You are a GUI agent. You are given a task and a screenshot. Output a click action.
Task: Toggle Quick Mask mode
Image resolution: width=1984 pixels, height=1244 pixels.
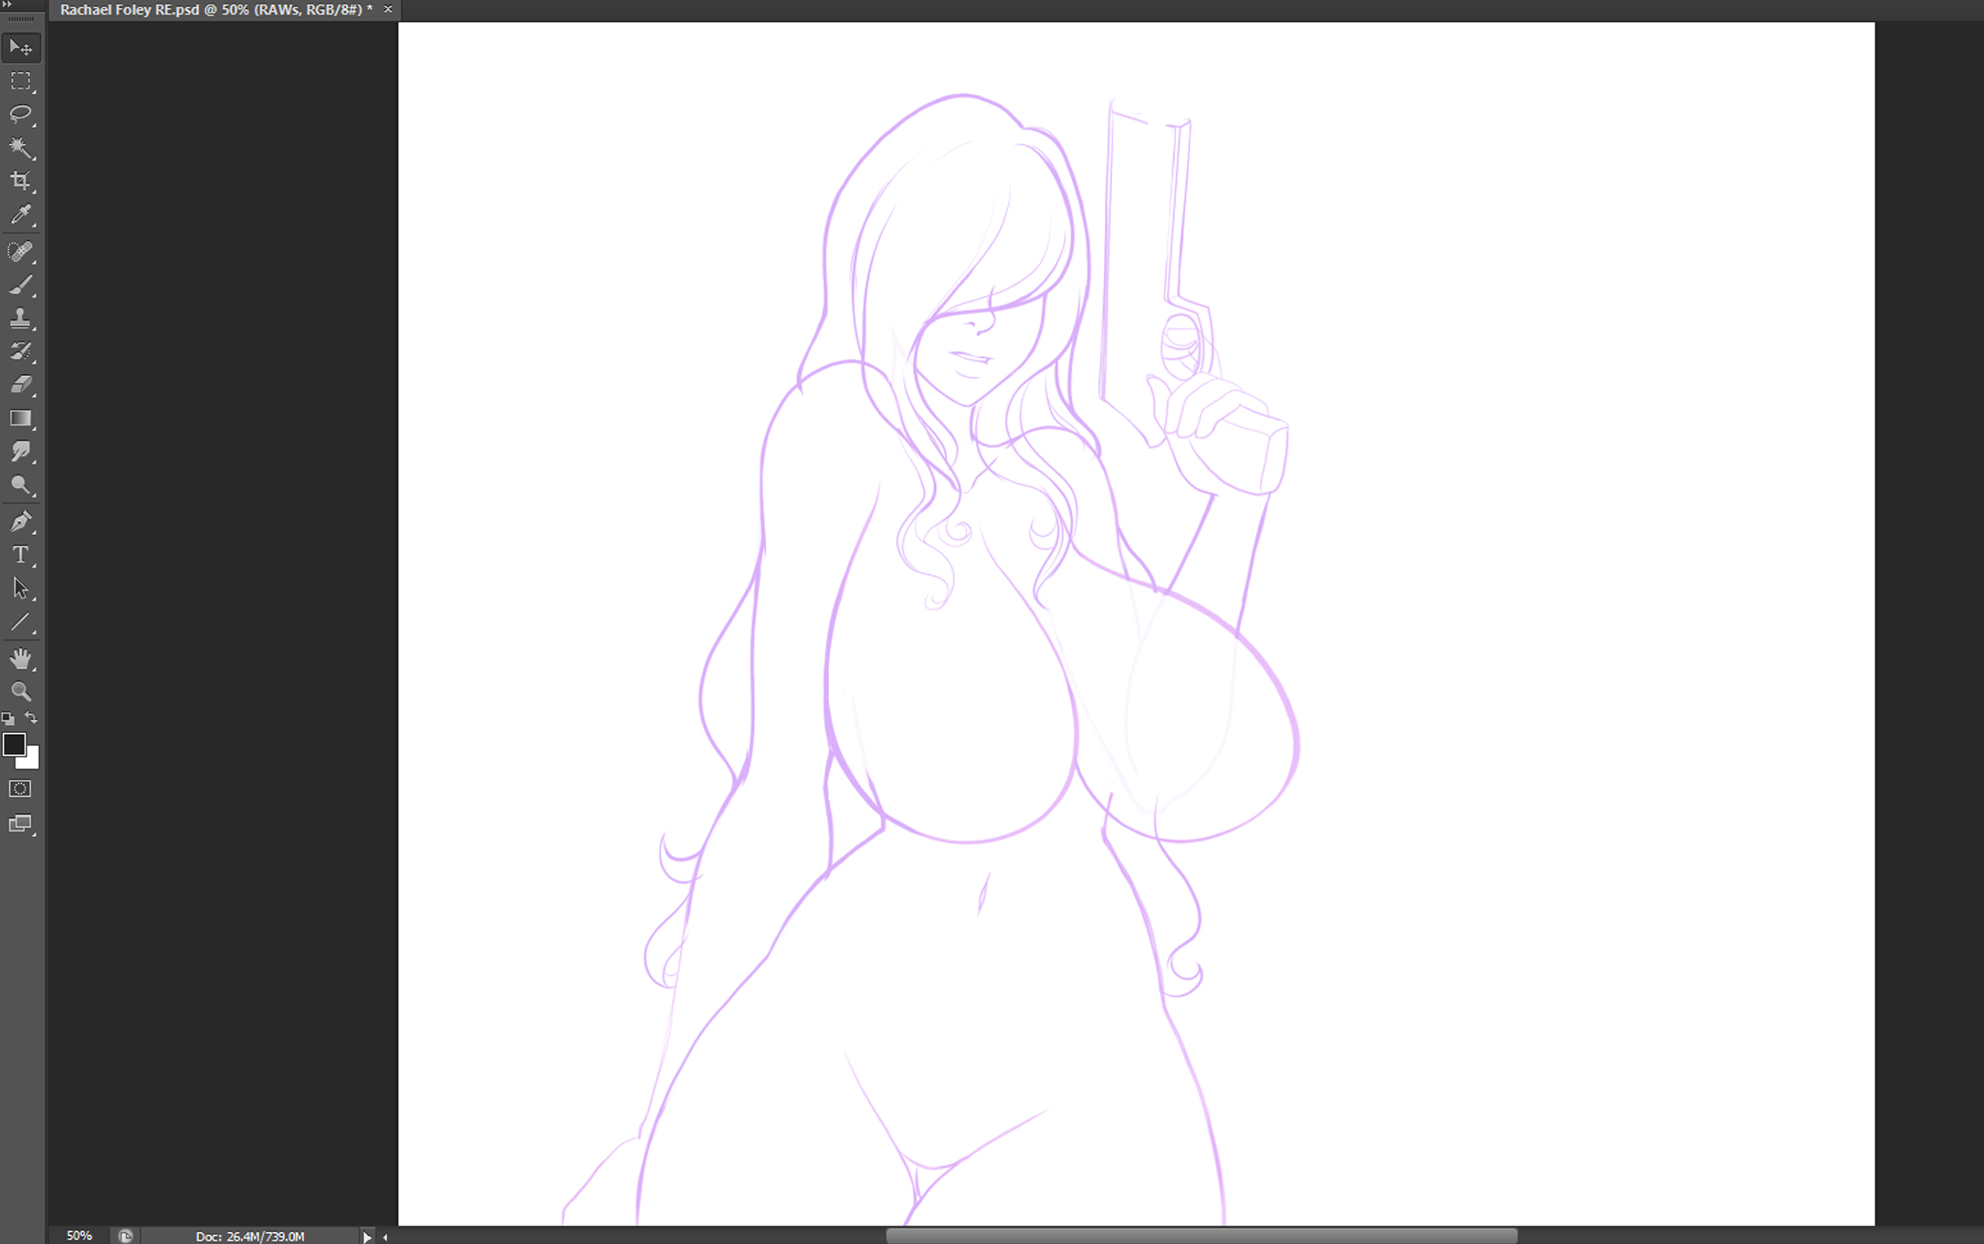[20, 789]
